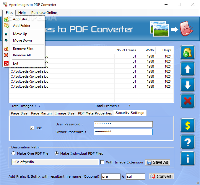Switch to Page Size tab
This screenshot has width=200, height=185.
point(19,113)
